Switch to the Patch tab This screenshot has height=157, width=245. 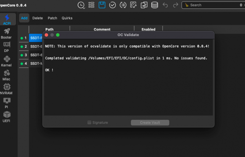coord(52,18)
